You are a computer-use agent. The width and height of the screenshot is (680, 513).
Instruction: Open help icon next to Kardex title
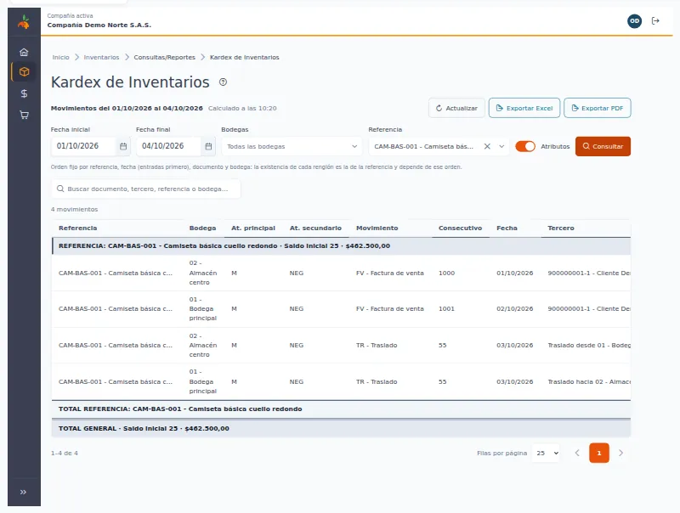[x=223, y=82]
